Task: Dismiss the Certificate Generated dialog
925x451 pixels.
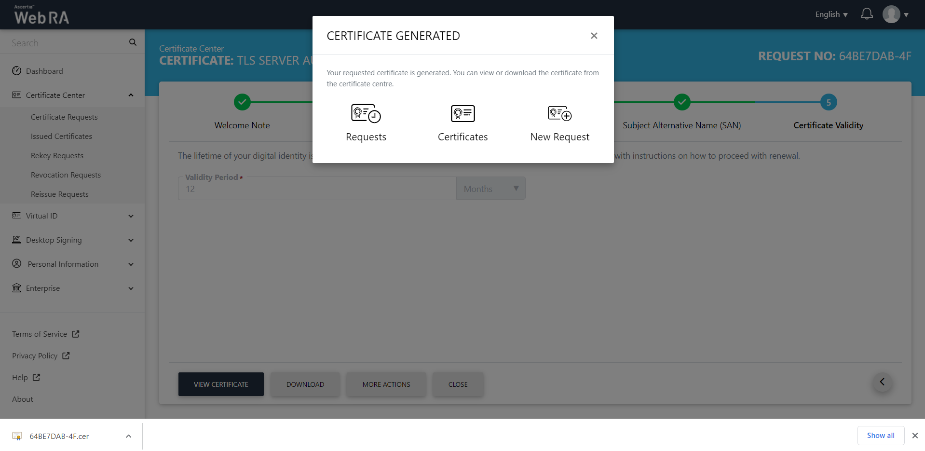Action: point(594,36)
